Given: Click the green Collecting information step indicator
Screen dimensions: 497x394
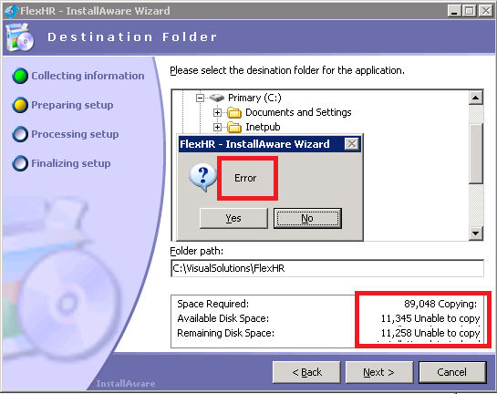Looking at the screenshot, I should [20, 76].
